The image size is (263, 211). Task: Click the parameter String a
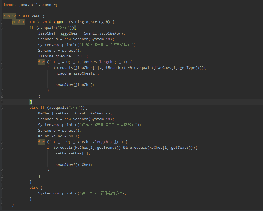[x=80, y=22]
